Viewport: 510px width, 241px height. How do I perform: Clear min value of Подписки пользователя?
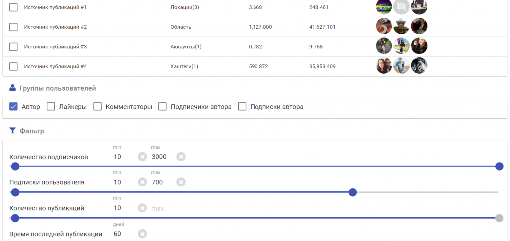[142, 182]
